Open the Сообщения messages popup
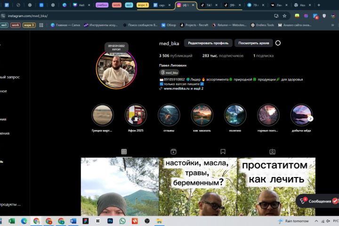The width and height of the screenshot is (339, 226). [317, 201]
